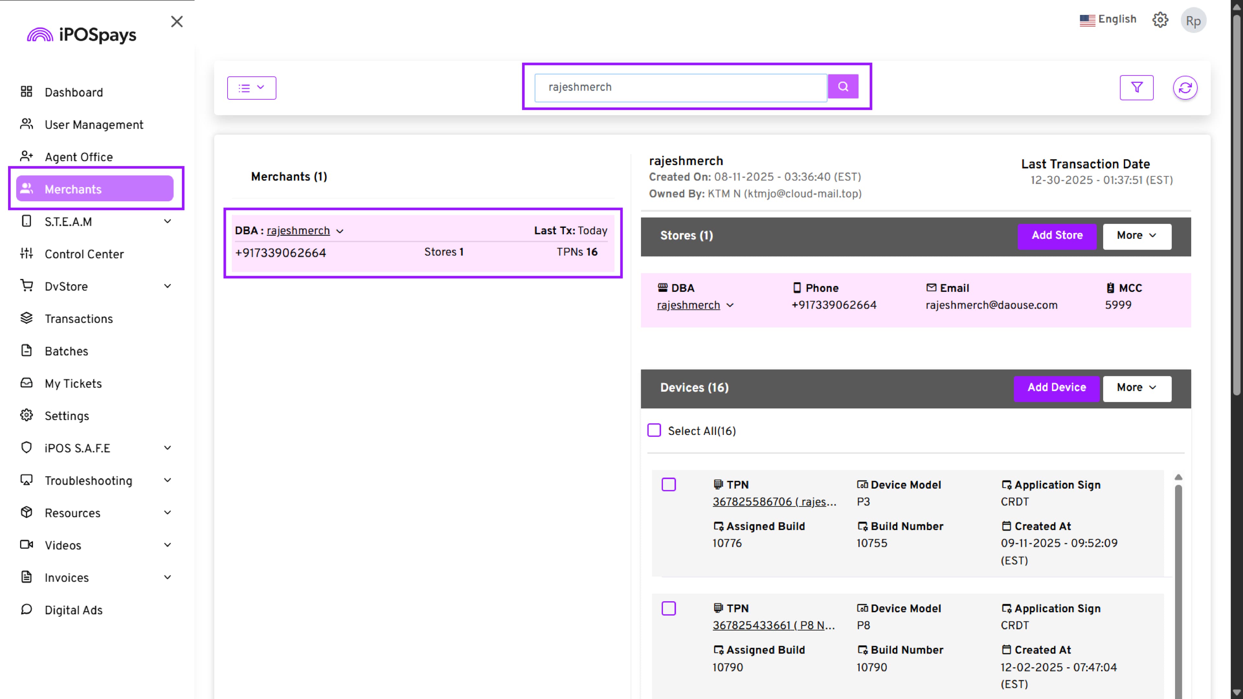Check the box for TPN 367825586706
1243x699 pixels.
tap(668, 484)
